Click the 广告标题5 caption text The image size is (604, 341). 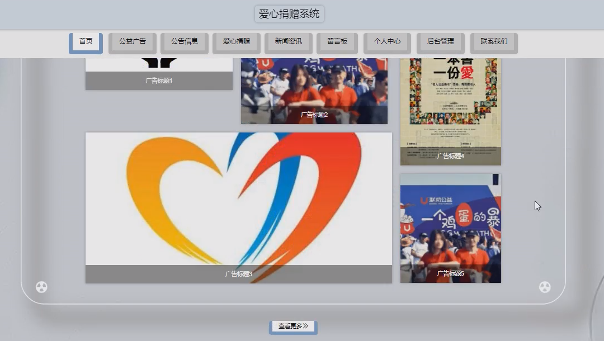pyautogui.click(x=451, y=274)
